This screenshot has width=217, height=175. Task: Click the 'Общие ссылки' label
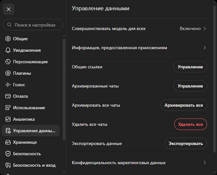(x=87, y=67)
